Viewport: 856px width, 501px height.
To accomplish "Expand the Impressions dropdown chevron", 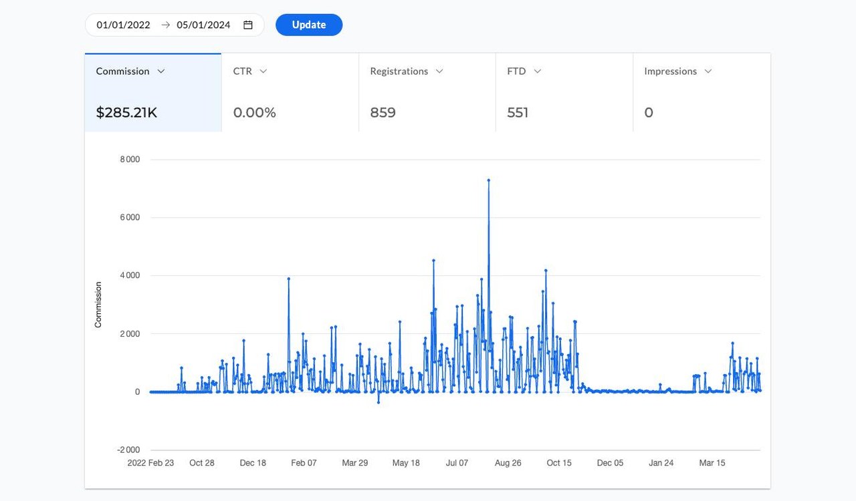I will click(x=708, y=71).
